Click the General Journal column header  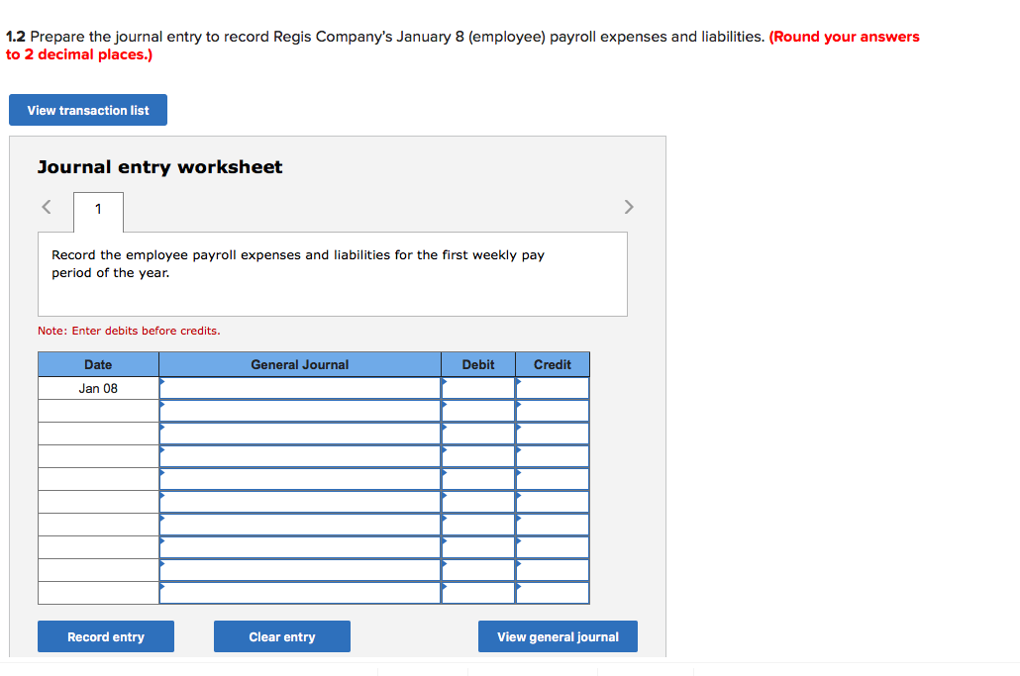pyautogui.click(x=300, y=364)
